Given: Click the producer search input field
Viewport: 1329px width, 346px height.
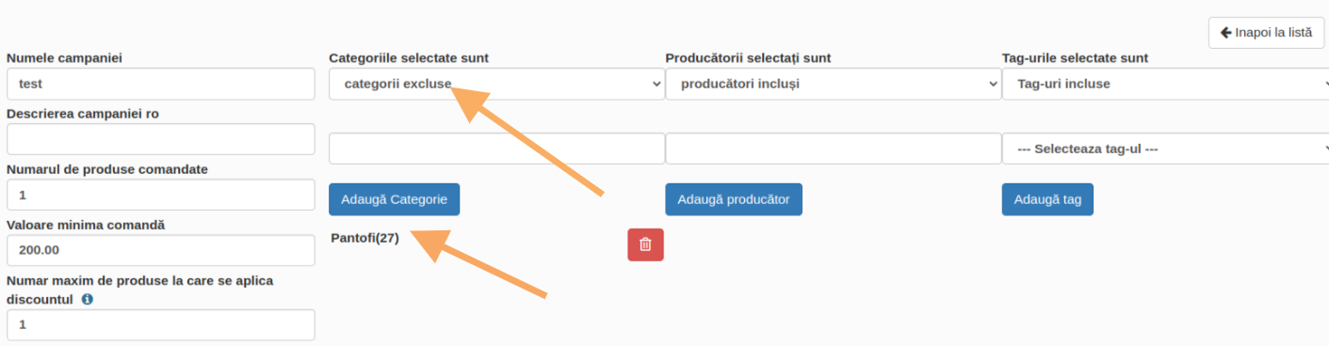Looking at the screenshot, I should [833, 149].
